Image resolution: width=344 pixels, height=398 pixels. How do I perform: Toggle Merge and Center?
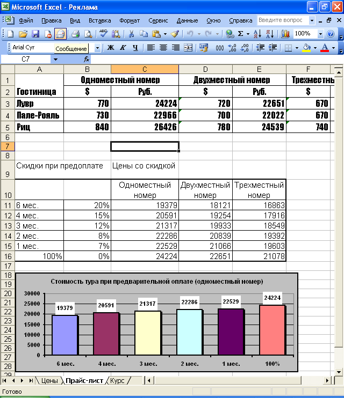pyautogui.click(x=188, y=47)
